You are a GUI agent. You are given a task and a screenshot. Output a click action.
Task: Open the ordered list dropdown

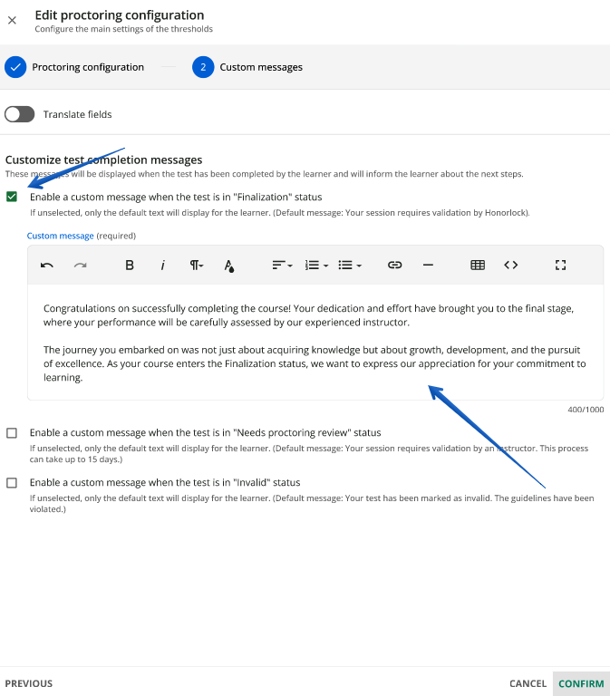(316, 266)
